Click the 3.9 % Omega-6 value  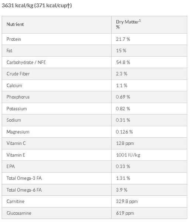coord(122,190)
